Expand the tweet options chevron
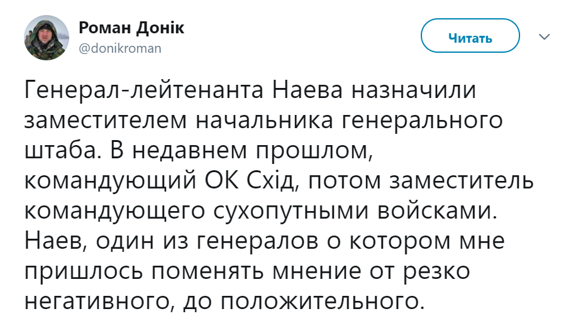The image size is (583, 321). [x=544, y=38]
